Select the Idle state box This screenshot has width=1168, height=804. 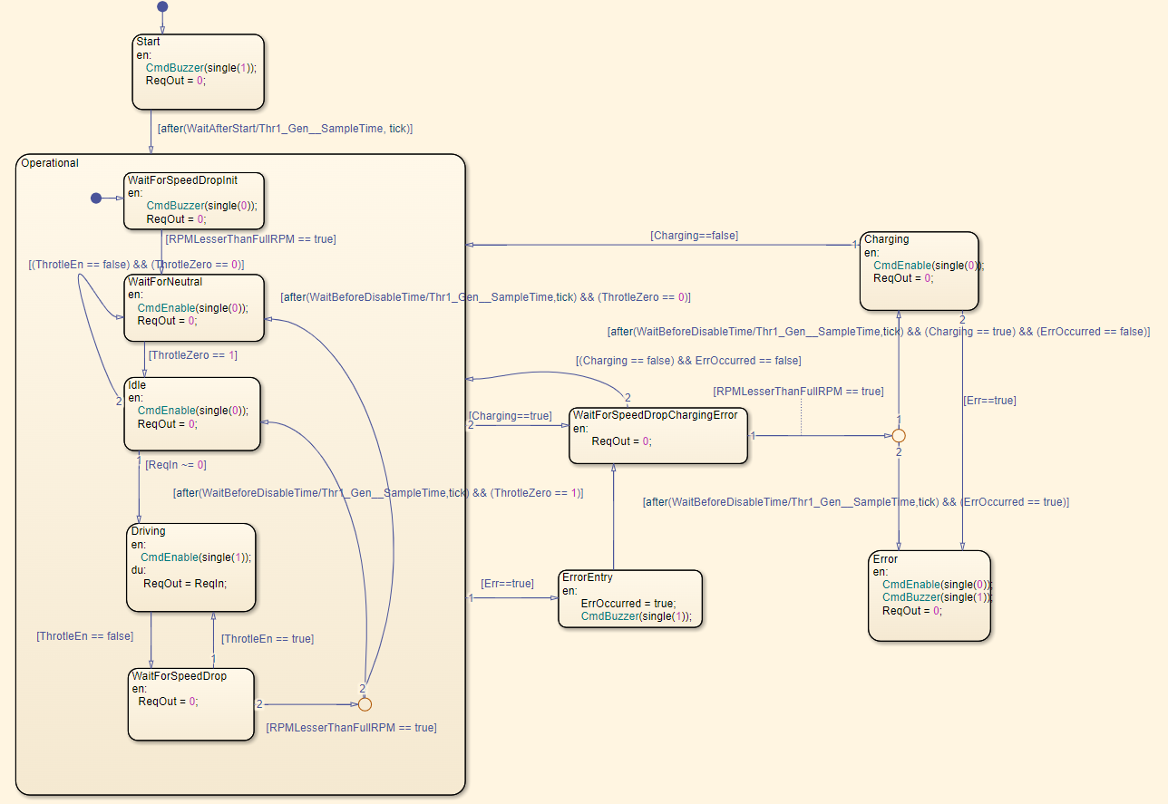(x=192, y=413)
